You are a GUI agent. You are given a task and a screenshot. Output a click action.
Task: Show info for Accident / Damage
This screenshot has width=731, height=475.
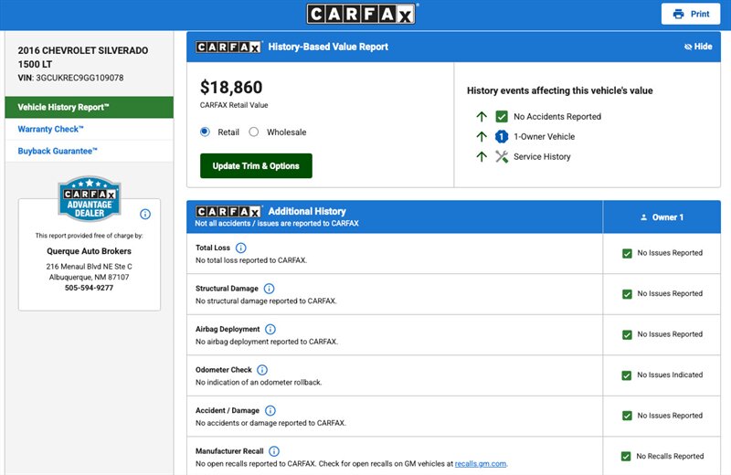[x=270, y=411]
